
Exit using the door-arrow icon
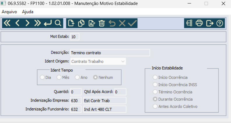(210, 23)
